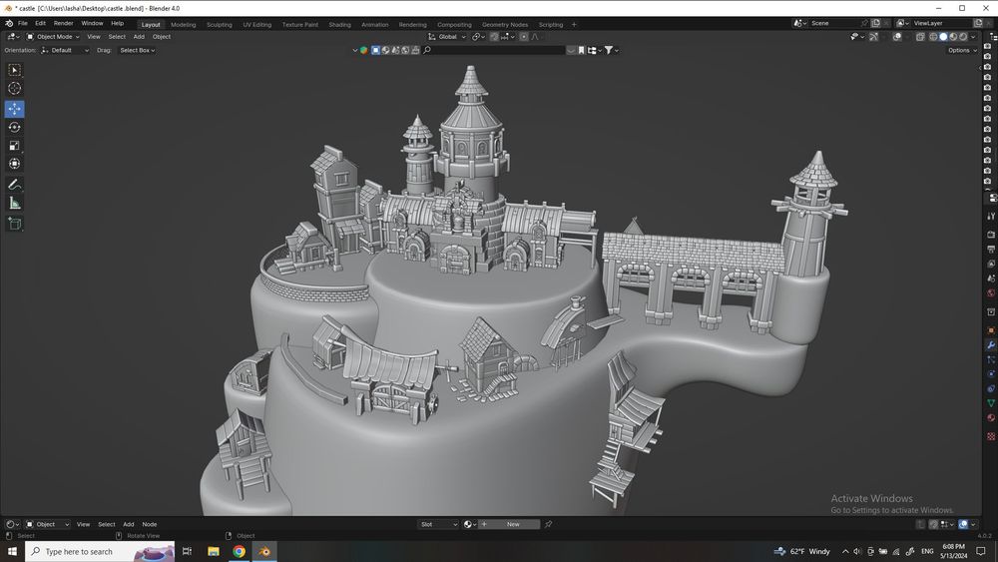Screen dimensions: 998x562
Task: Toggle proportional editing
Action: tap(524, 37)
